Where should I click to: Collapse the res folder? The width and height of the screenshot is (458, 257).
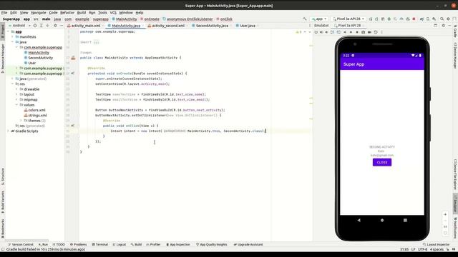[x=13, y=84]
